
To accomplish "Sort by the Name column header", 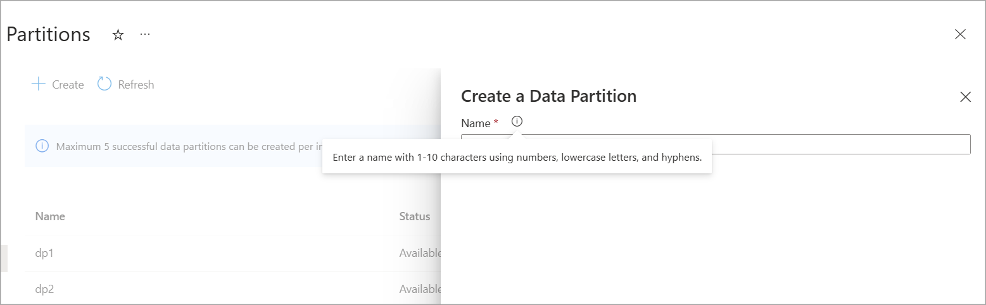I will 50,216.
